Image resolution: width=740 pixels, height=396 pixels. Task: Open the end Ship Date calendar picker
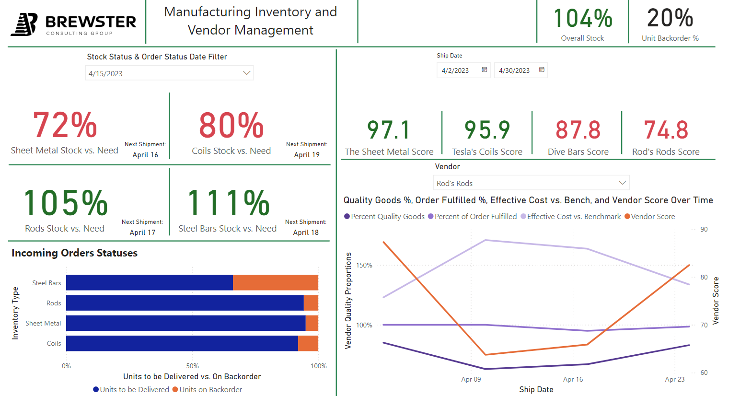click(542, 70)
